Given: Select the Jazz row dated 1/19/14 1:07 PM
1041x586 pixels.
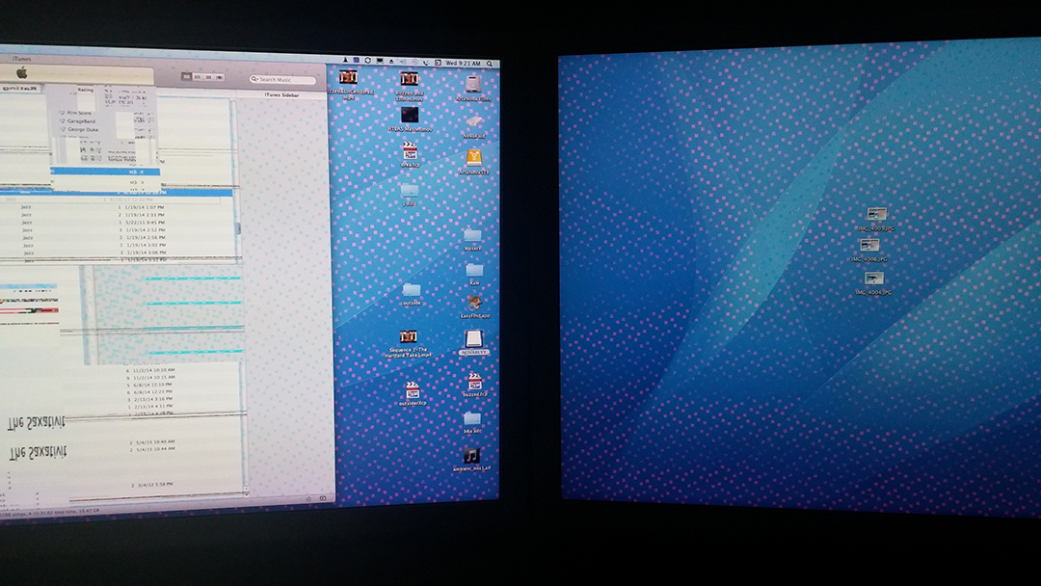Looking at the screenshot, I should [118, 207].
